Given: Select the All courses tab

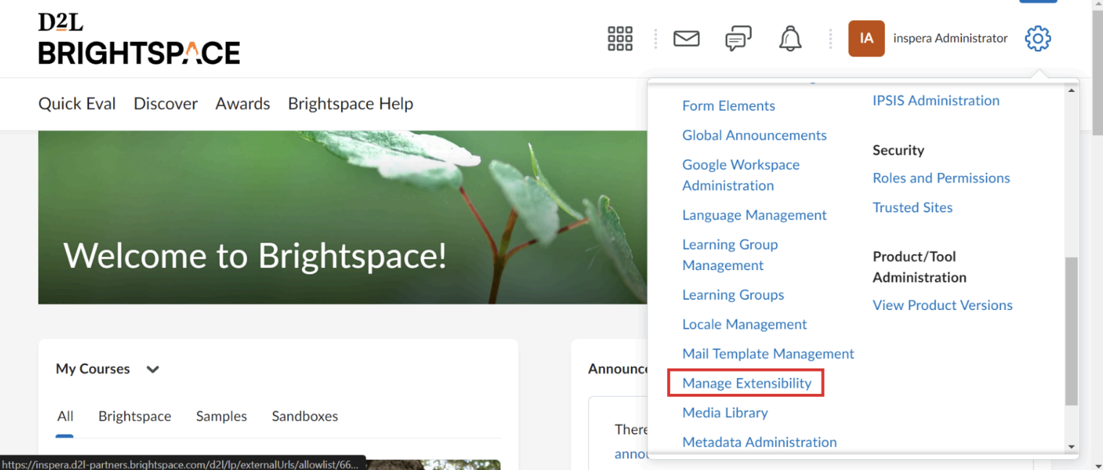Looking at the screenshot, I should click(65, 416).
